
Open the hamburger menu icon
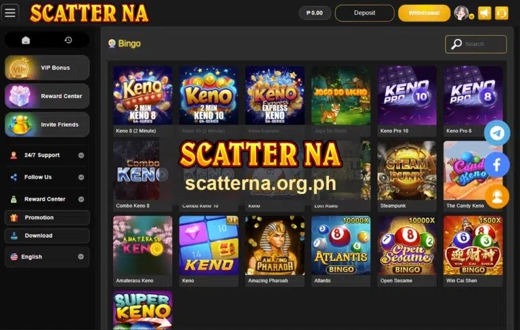coord(10,13)
